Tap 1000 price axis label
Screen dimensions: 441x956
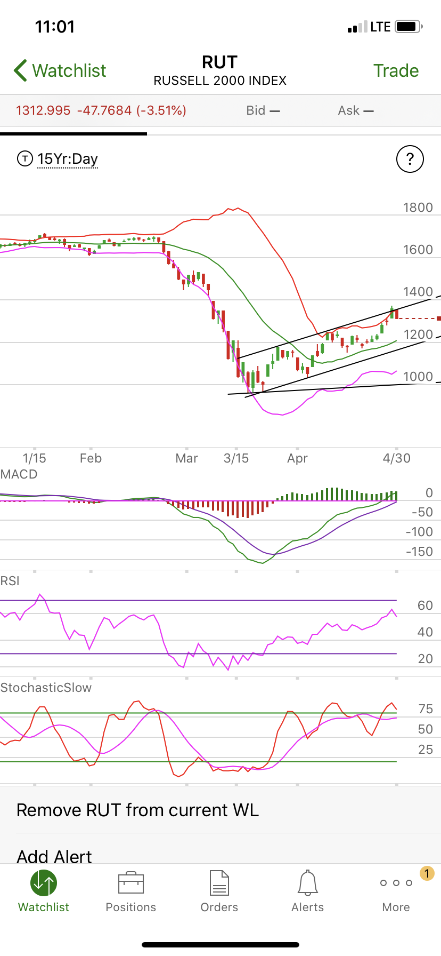[418, 377]
